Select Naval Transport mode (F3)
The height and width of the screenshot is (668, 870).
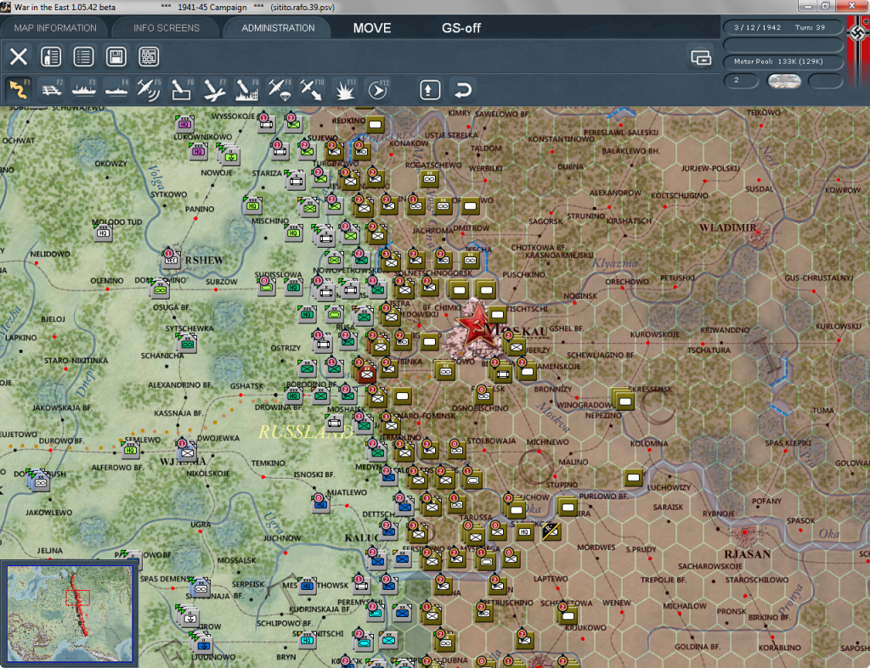(84, 89)
